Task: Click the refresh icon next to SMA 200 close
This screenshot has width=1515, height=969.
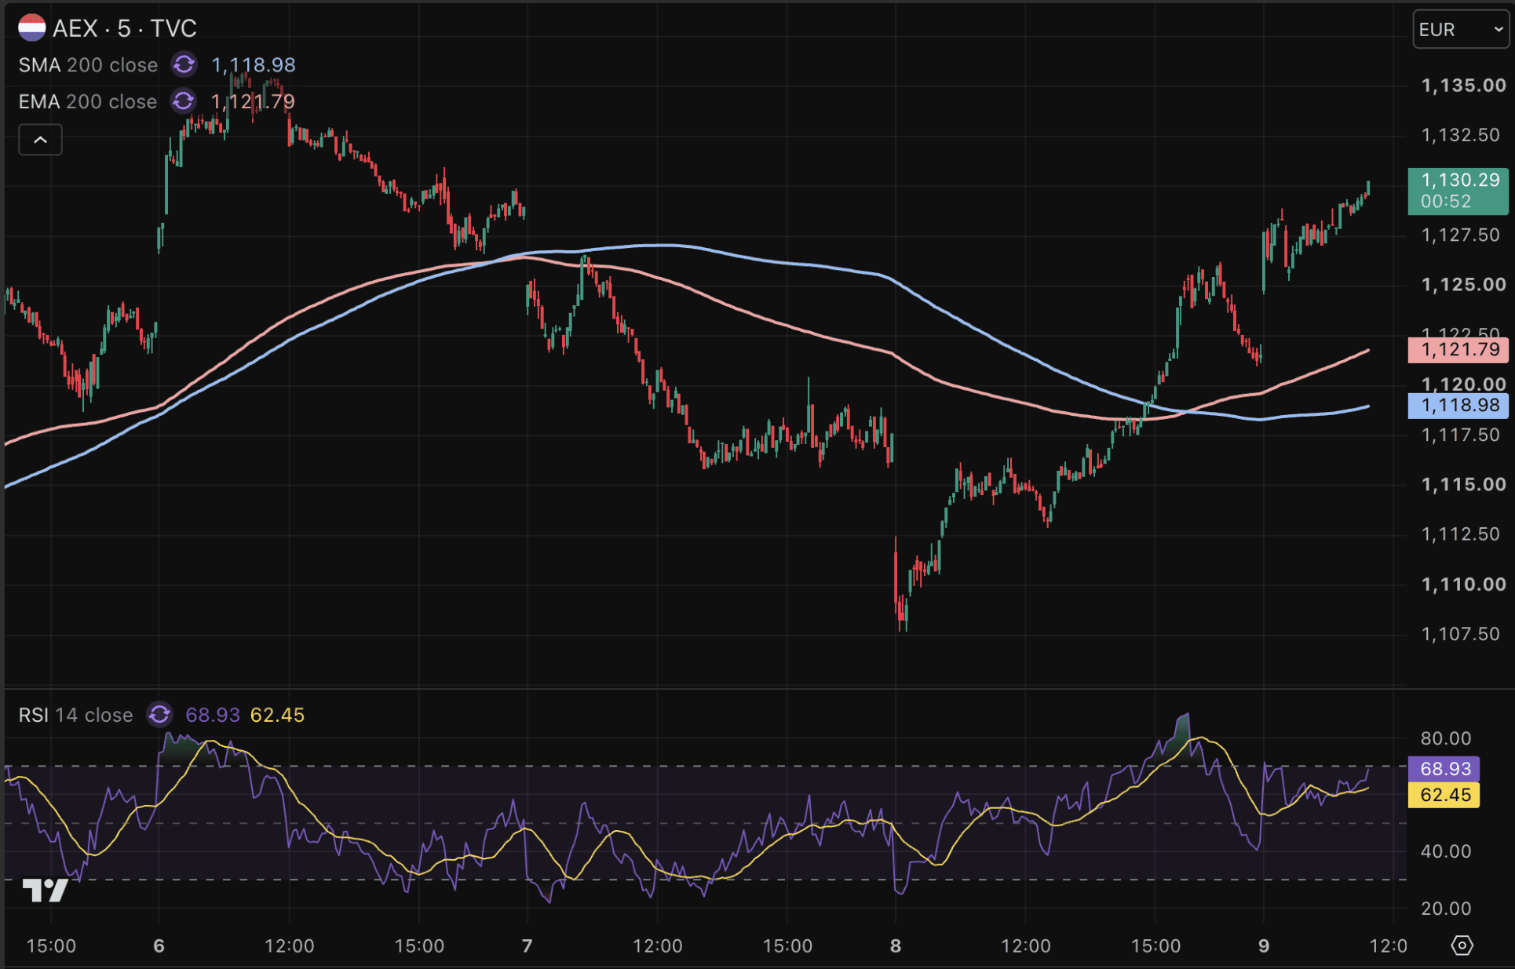Action: coord(184,64)
